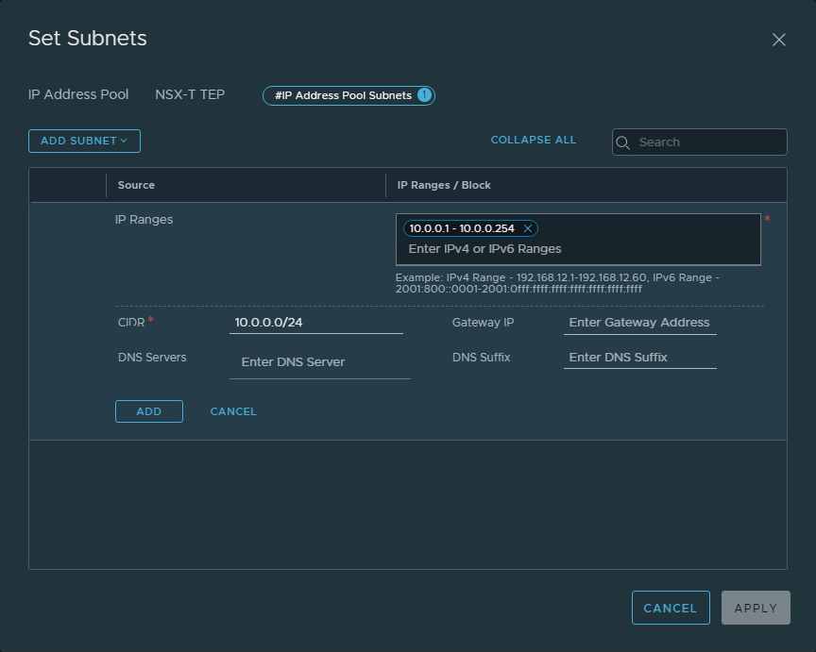The image size is (816, 652).
Task: Click the magnifier icon in the search box
Action: [x=623, y=142]
